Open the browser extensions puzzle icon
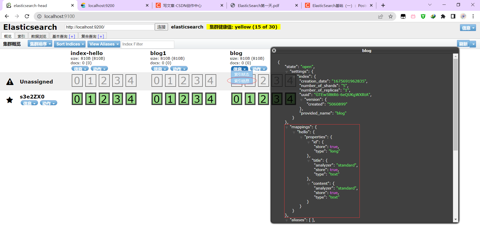 [x=443, y=16]
